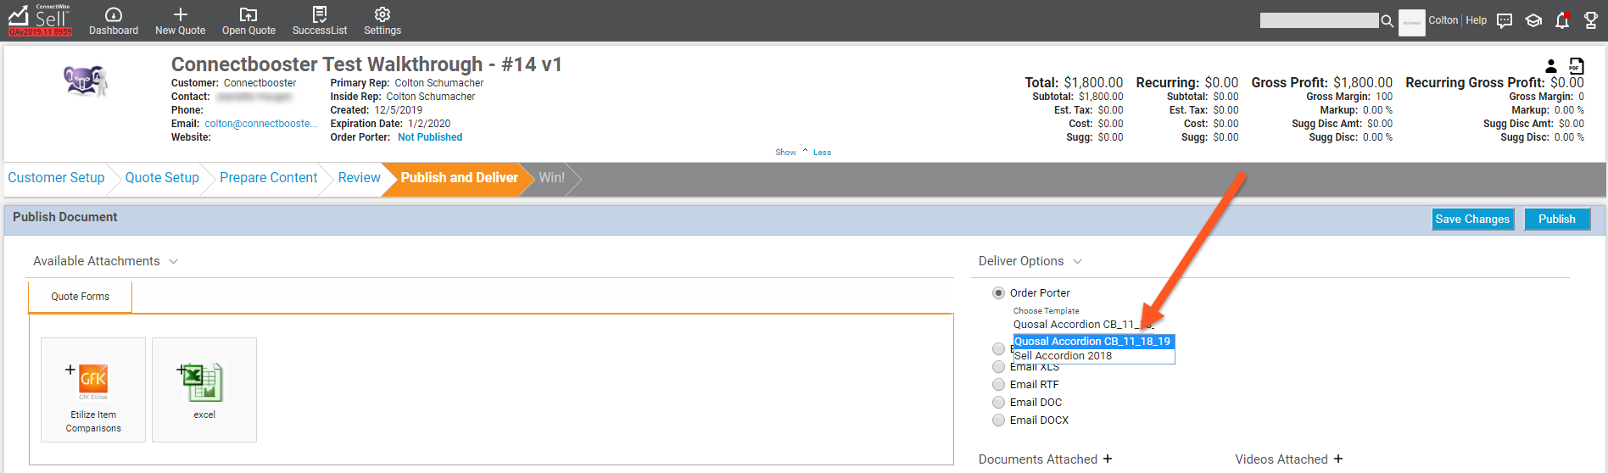Open the Dashboard icon in top bar

click(x=113, y=15)
